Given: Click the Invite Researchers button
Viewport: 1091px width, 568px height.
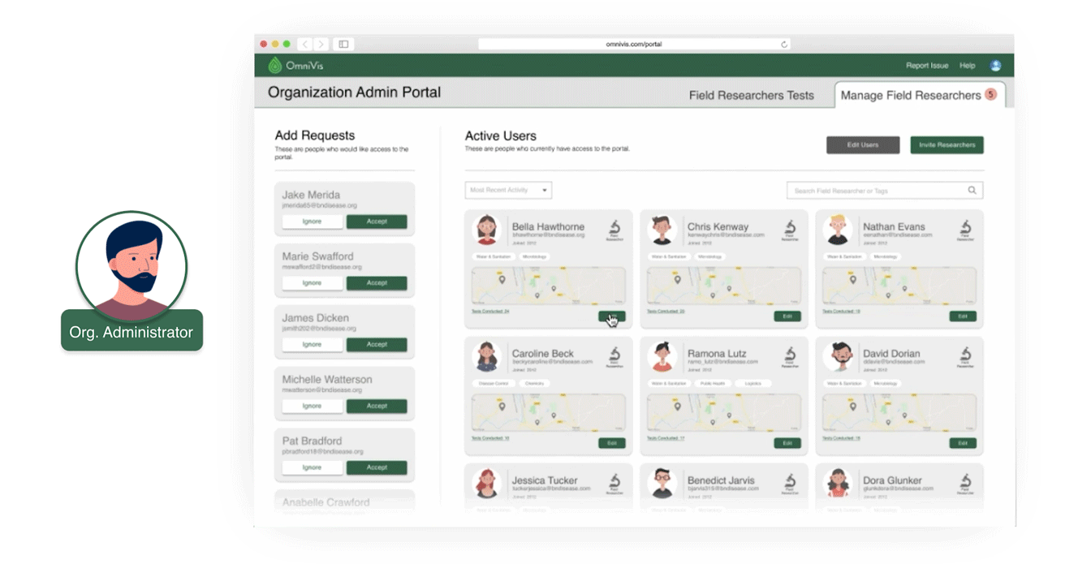Looking at the screenshot, I should tap(947, 145).
